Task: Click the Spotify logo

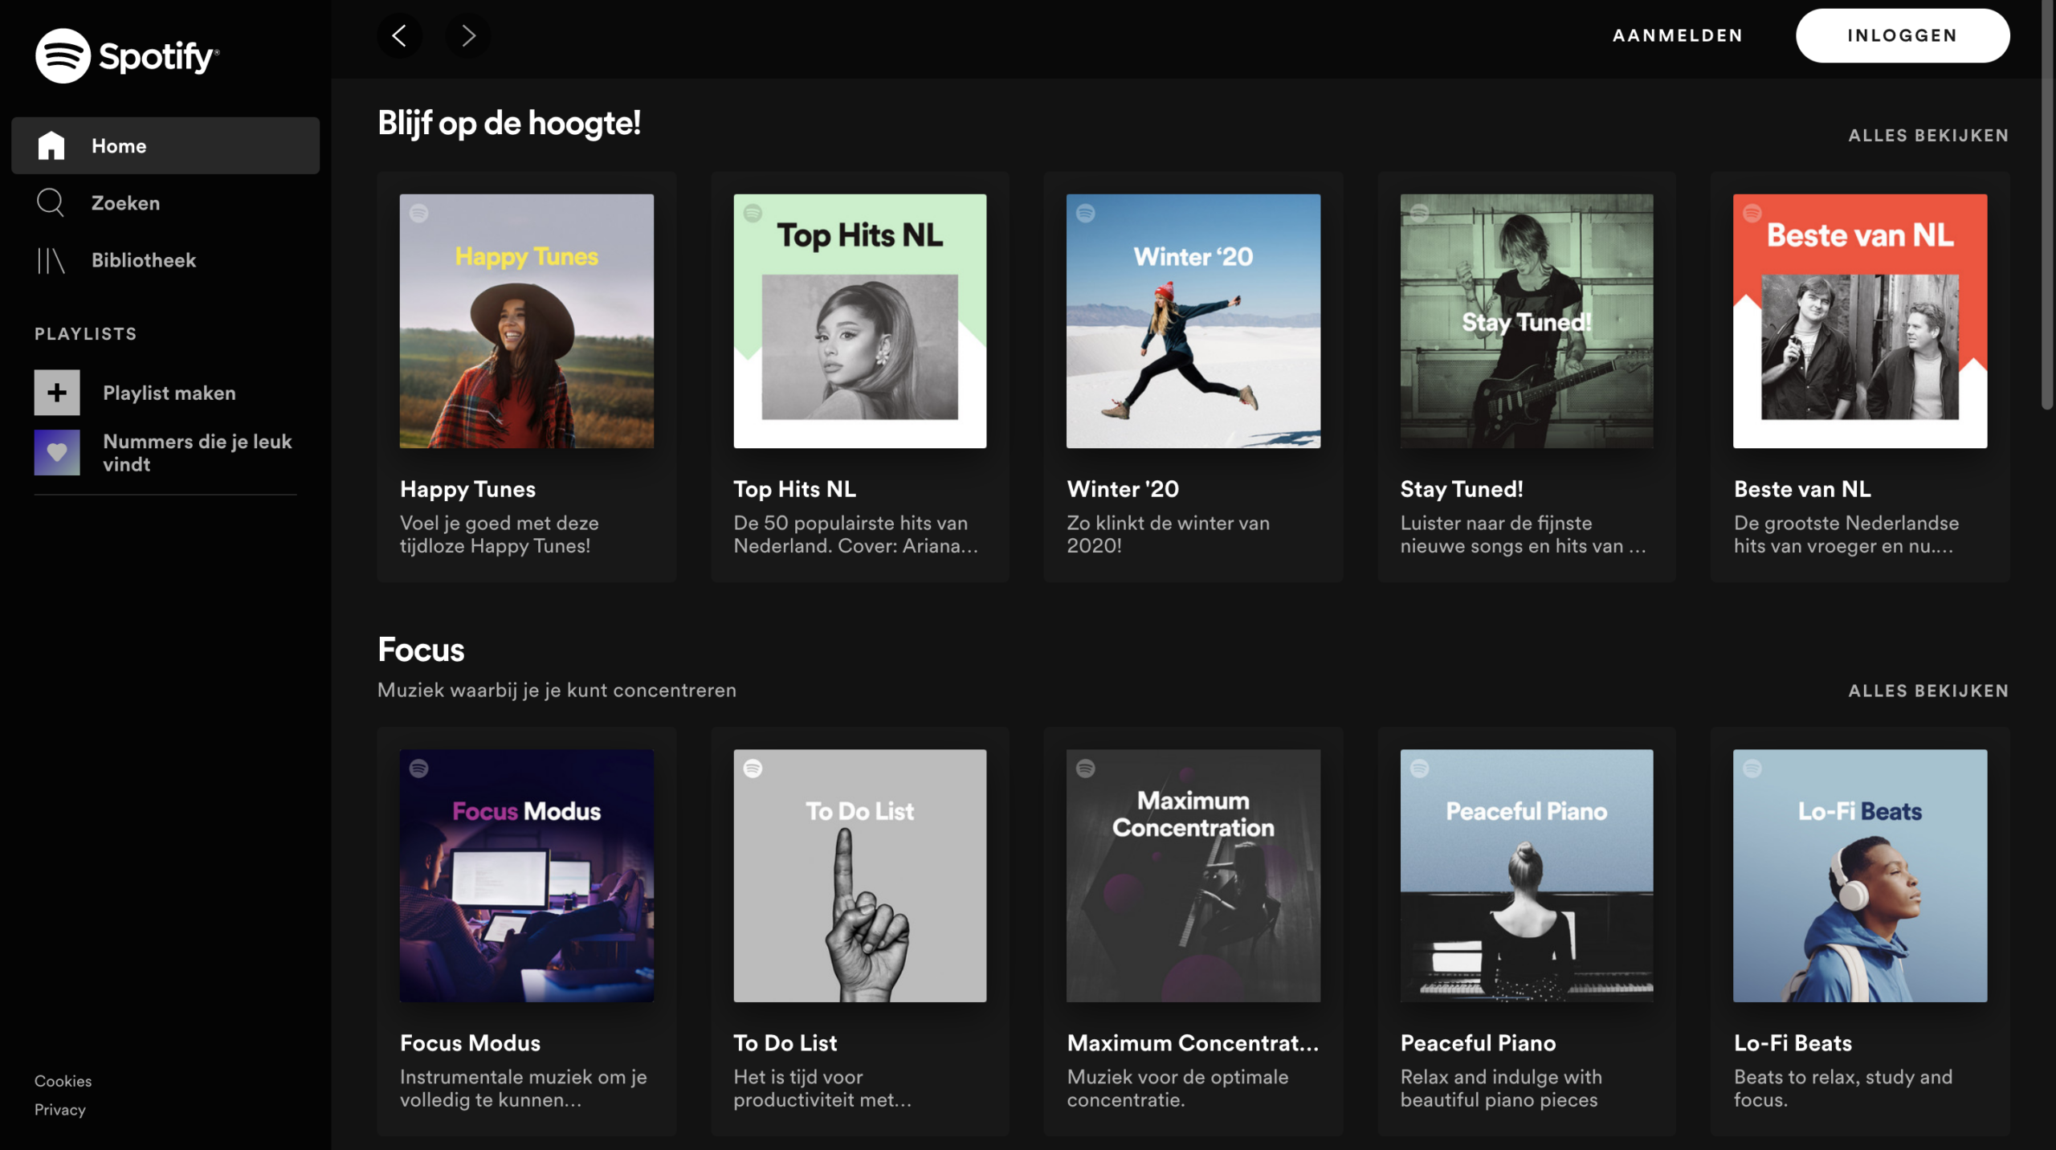Action: click(127, 55)
